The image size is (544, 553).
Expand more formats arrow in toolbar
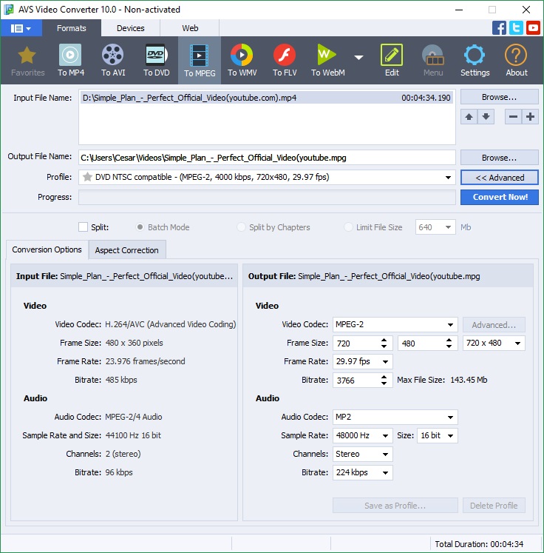358,57
